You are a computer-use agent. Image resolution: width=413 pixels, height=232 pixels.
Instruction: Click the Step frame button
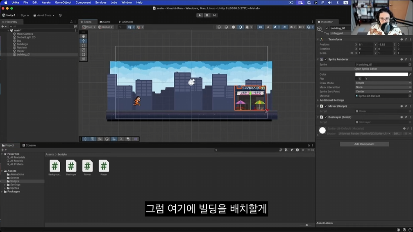214,15
